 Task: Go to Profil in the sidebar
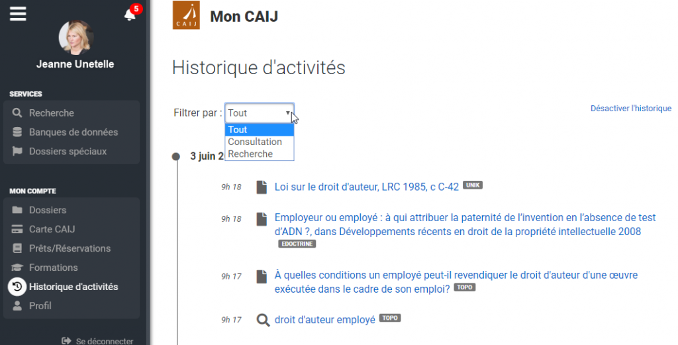[40, 306]
